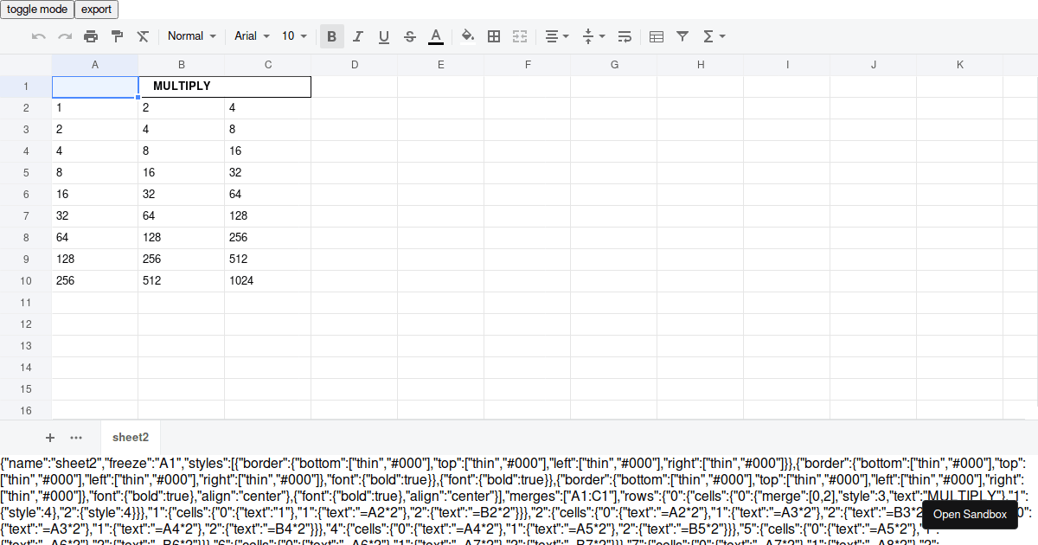Open the font size dropdown
The height and width of the screenshot is (545, 1038).
294,35
